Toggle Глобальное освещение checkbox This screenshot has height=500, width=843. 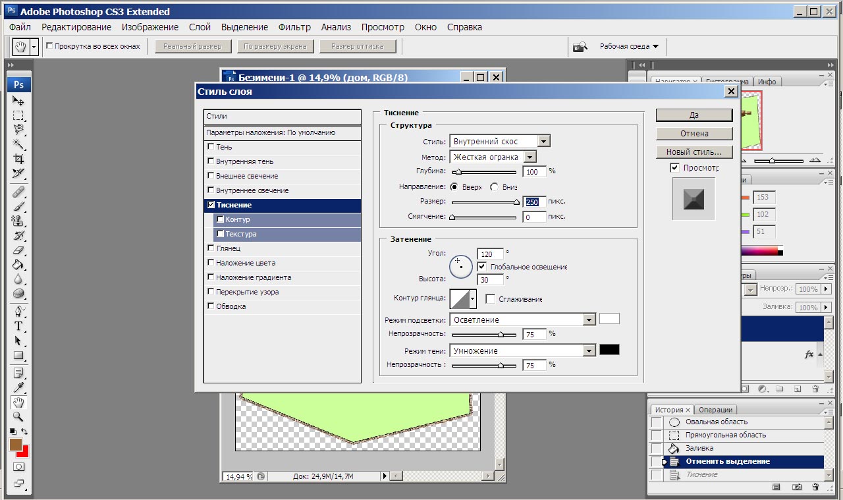(x=482, y=267)
